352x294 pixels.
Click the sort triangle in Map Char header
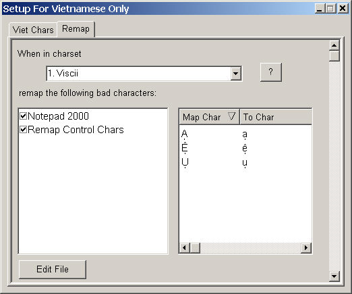pos(231,116)
